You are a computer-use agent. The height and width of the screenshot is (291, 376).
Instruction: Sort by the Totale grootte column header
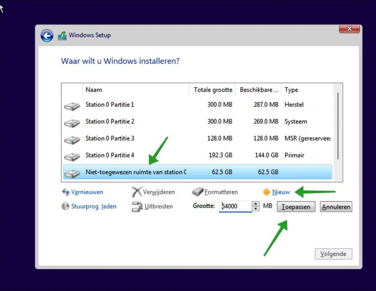click(212, 90)
